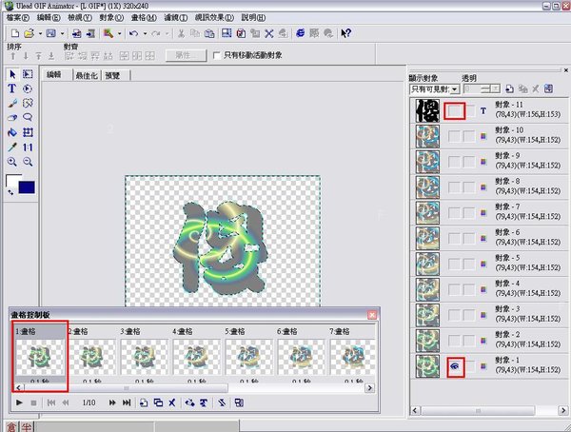Image resolution: width=571 pixels, height=432 pixels.
Task: Open the dropdown arrow next to Open folder
Action: coord(40,33)
